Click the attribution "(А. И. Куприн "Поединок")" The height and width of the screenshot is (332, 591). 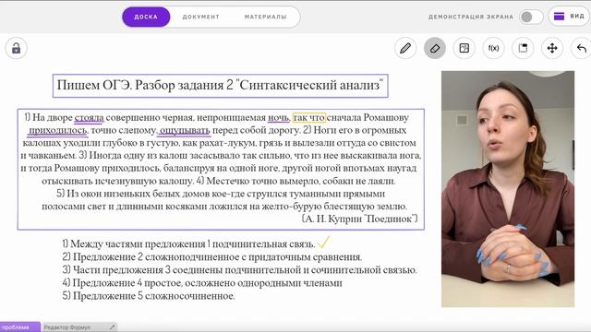point(359,219)
